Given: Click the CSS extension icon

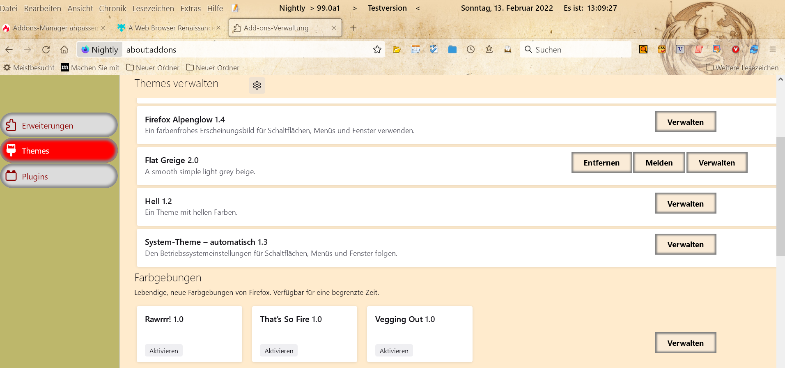Looking at the screenshot, I should [x=662, y=50].
